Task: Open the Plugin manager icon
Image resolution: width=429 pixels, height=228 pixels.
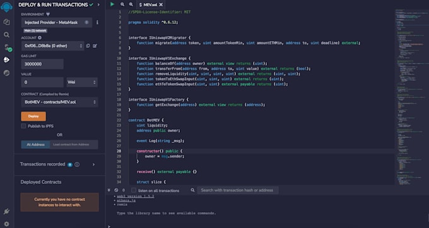Action: click(6, 212)
